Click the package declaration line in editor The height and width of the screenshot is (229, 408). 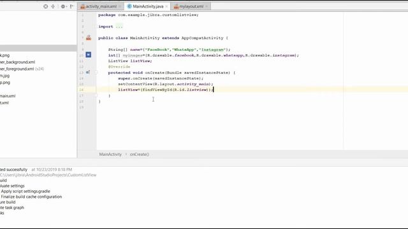pos(149,15)
